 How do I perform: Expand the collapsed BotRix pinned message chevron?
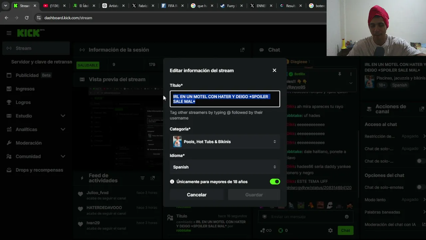coord(351,83)
